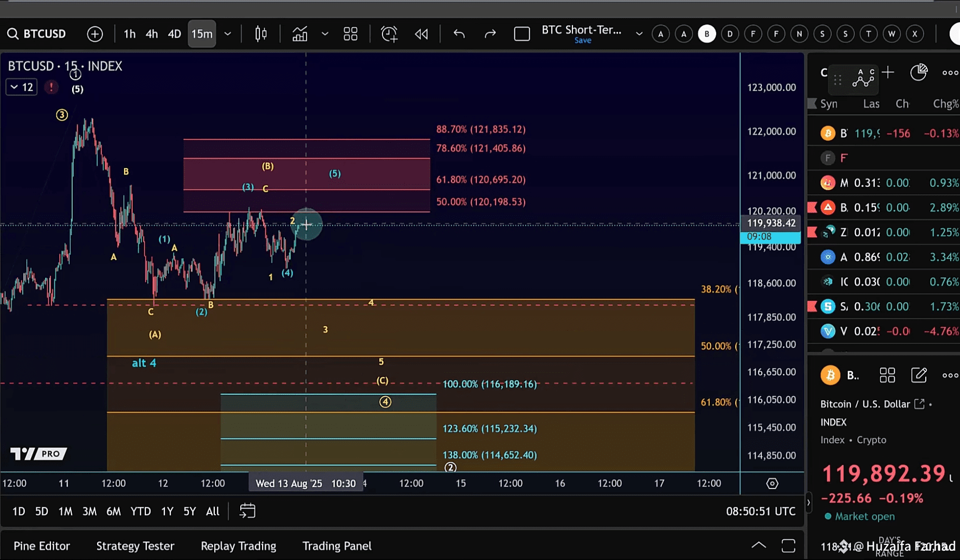Image resolution: width=960 pixels, height=560 pixels.
Task: Open the layout setup square icon
Action: click(522, 34)
